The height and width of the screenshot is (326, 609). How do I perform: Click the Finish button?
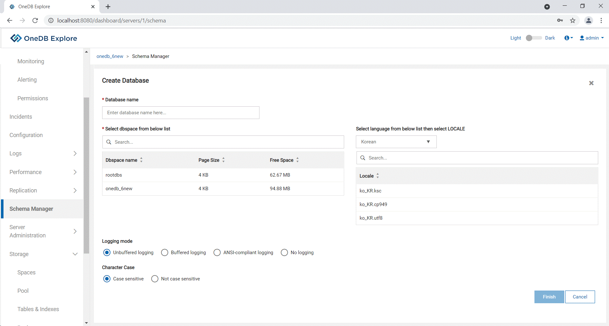pyautogui.click(x=549, y=297)
